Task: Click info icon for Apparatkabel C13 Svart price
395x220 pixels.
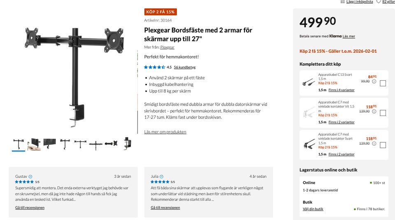Action: 374,81
